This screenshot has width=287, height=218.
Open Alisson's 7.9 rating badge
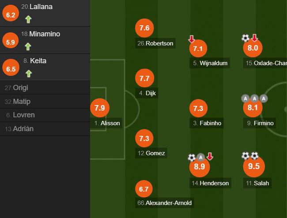[100, 108]
